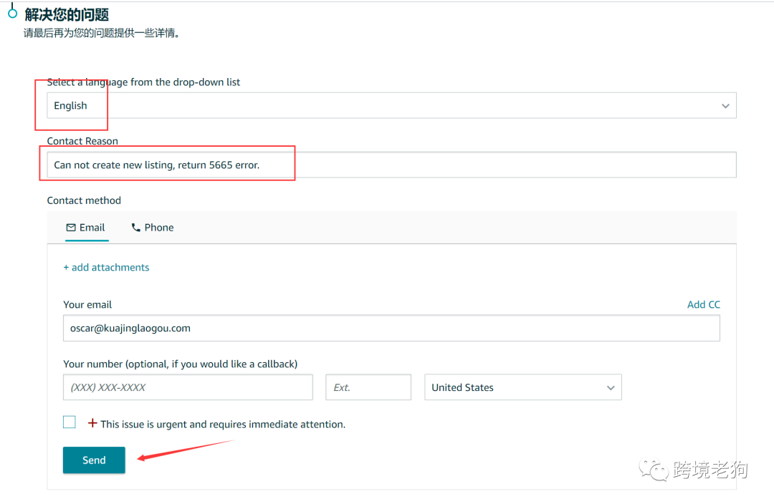The width and height of the screenshot is (774, 504).
Task: Click the step circle icon beside the heading
Action: click(12, 14)
